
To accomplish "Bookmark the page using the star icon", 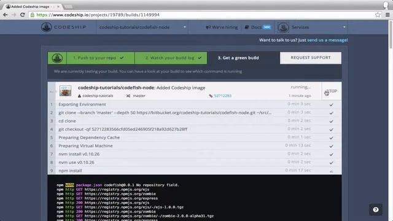I will point(378,15).
